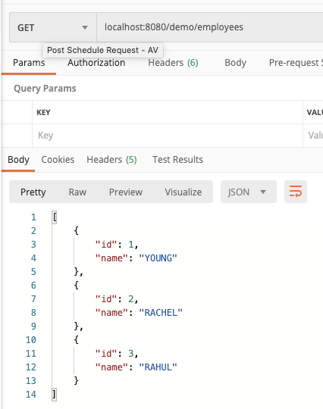This screenshot has height=409, width=323.
Task: Select the request Body tab
Action: point(235,63)
